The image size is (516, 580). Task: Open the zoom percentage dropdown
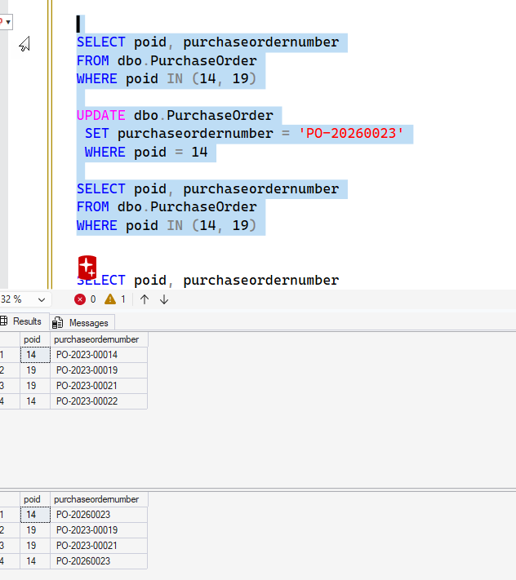pos(42,299)
